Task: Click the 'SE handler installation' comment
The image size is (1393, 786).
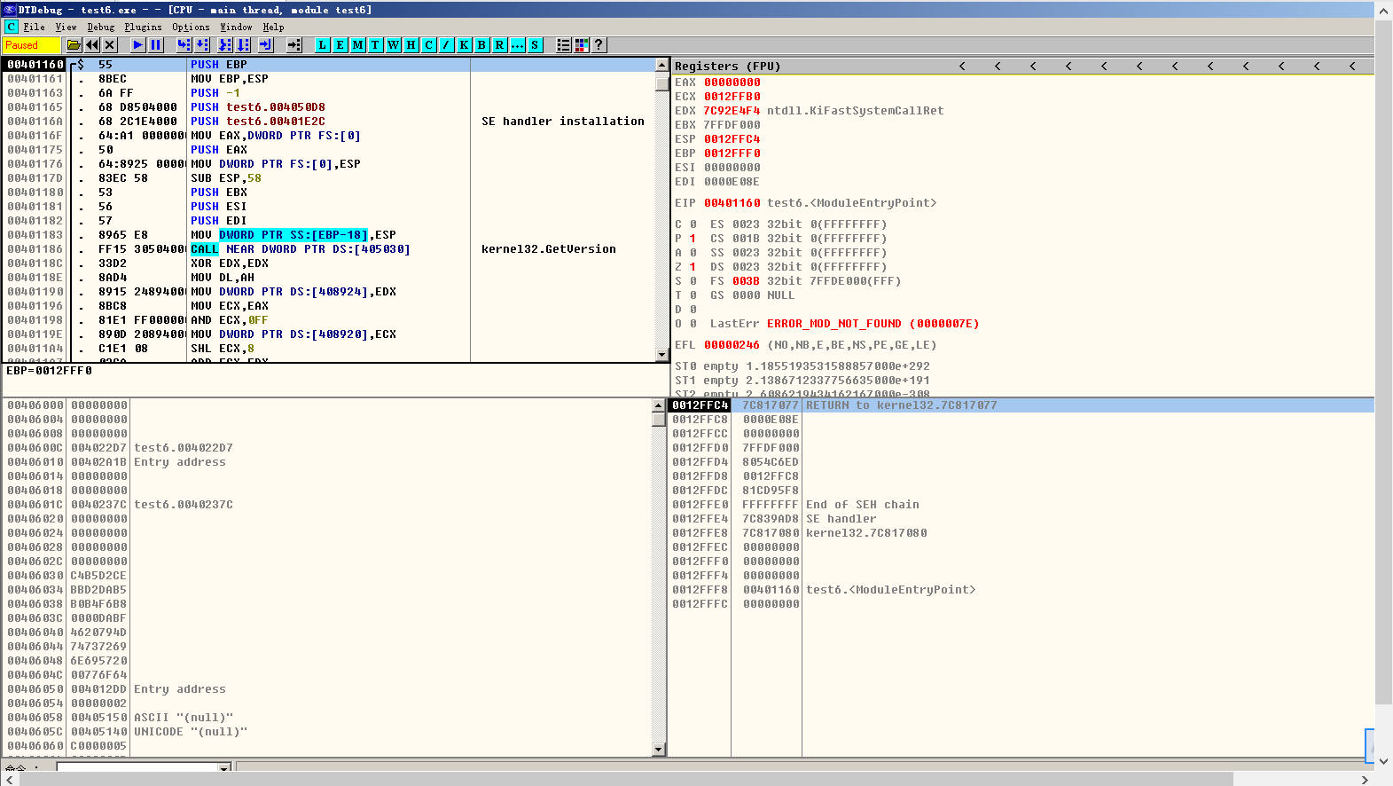Action: 563,122
